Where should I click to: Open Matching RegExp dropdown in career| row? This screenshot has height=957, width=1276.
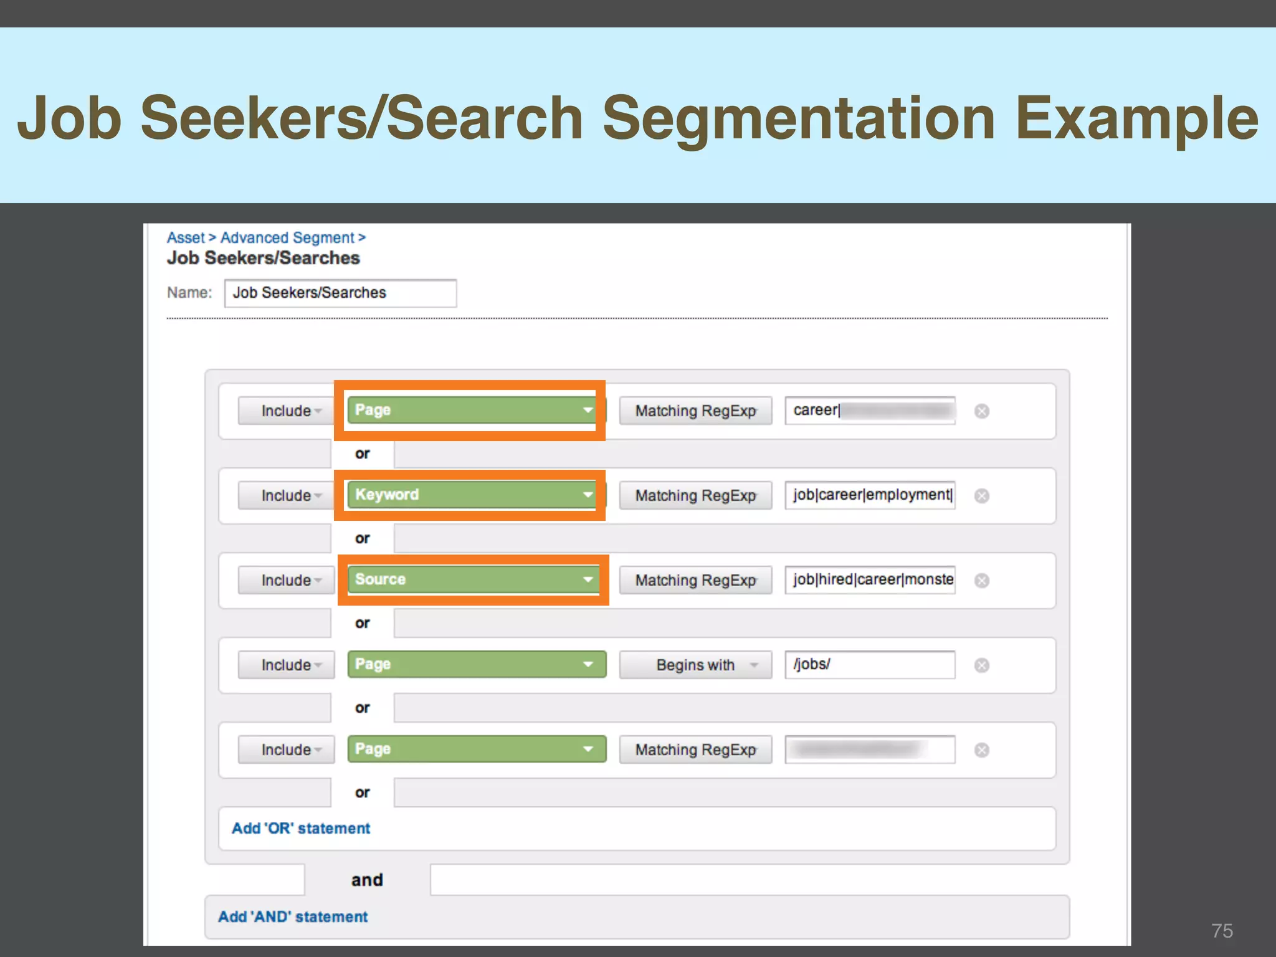[x=695, y=411]
